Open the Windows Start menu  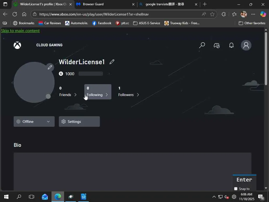tap(6, 197)
